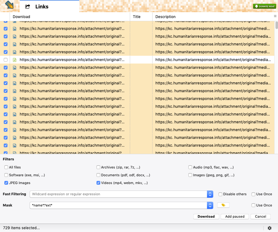The height and width of the screenshot is (232, 278).
Task: Select the Links tab
Action: click(42, 7)
